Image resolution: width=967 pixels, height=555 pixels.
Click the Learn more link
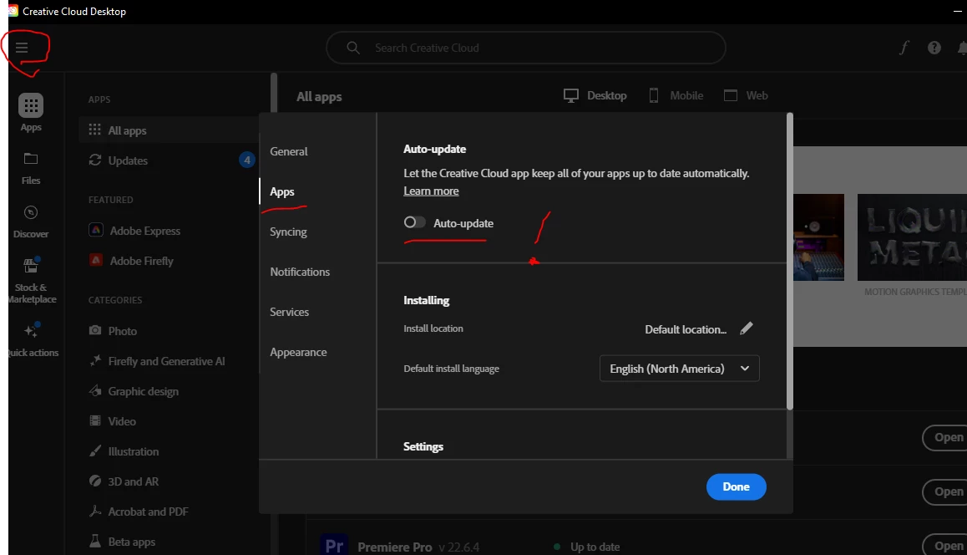(431, 191)
